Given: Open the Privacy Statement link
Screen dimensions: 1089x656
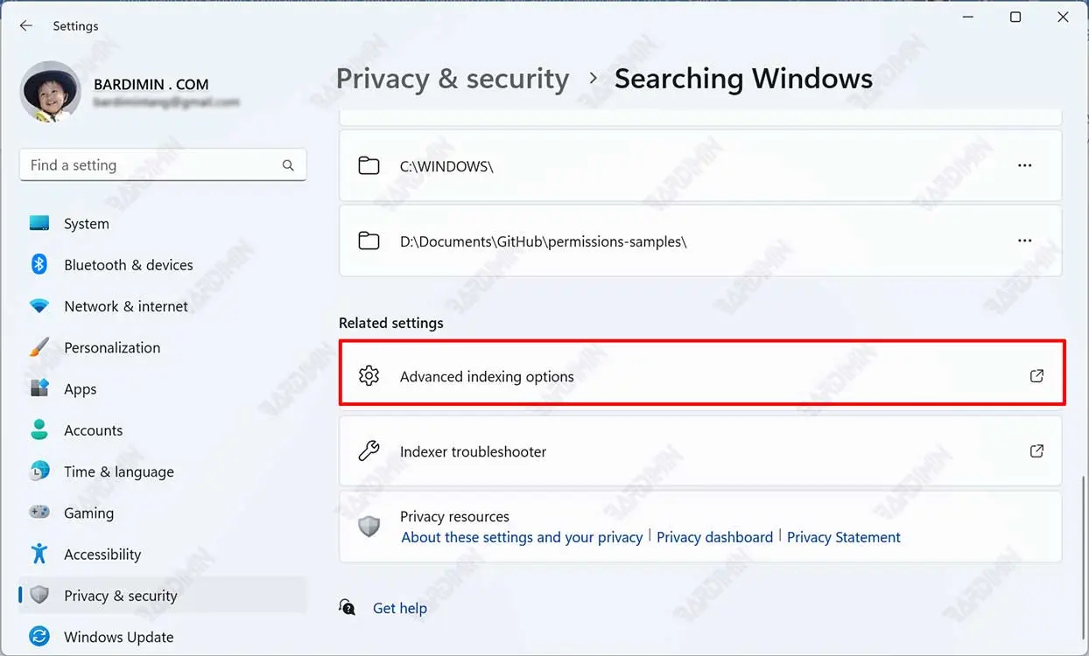Looking at the screenshot, I should (x=843, y=537).
